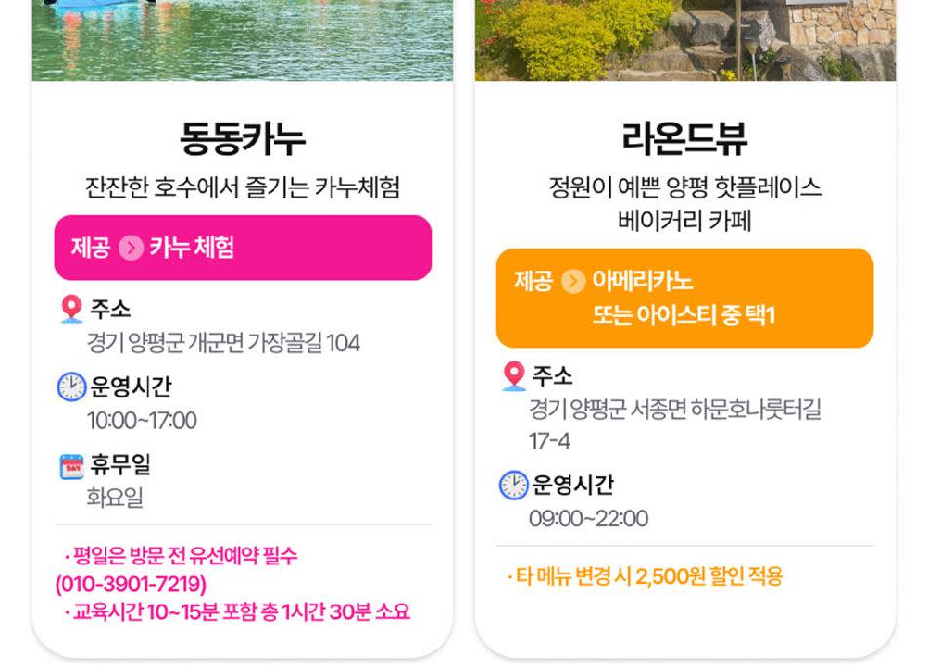Tap the pink 카누 체험 banner
928x668 pixels.
tap(242, 248)
